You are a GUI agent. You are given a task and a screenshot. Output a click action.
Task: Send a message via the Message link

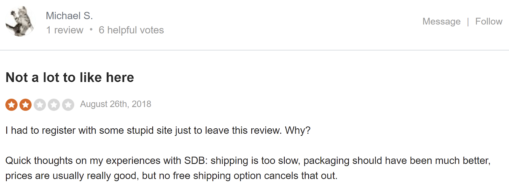pyautogui.click(x=441, y=21)
